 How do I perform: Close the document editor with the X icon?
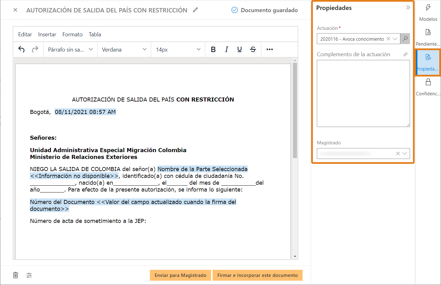(x=15, y=10)
